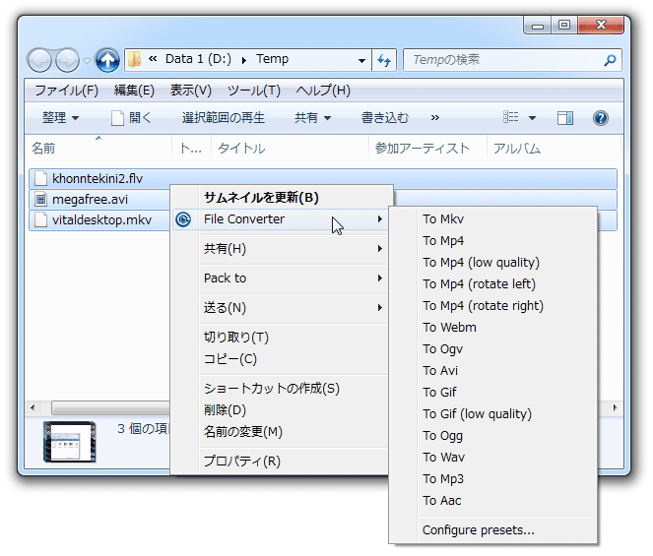
Task: Choose To Aac conversion preset
Action: 492,501
